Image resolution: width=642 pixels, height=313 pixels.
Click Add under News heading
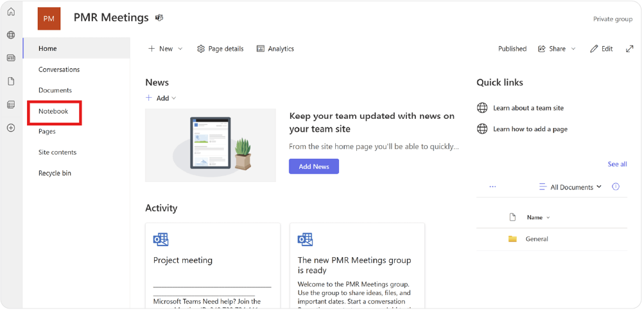(162, 98)
